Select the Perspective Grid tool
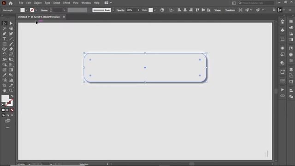This screenshot has height=166, width=295. click(11, 65)
